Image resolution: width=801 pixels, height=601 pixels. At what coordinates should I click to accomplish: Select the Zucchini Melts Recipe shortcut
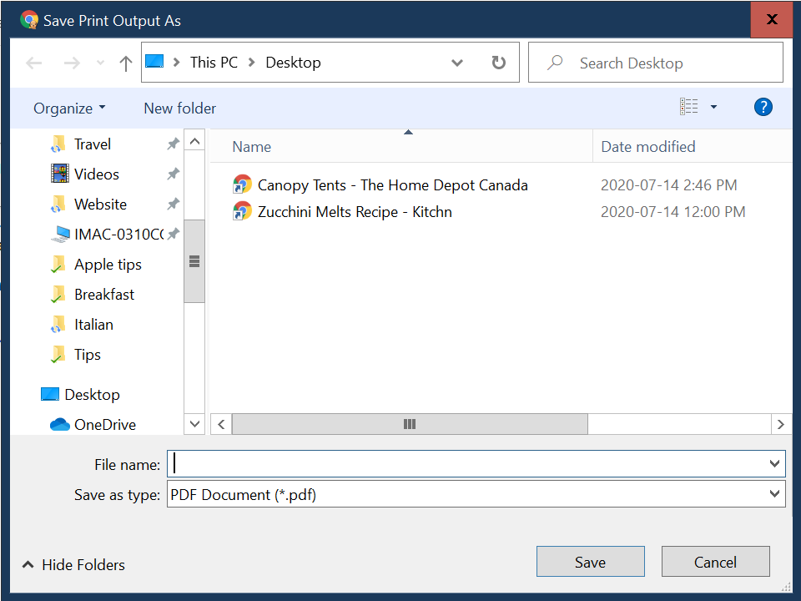[354, 212]
